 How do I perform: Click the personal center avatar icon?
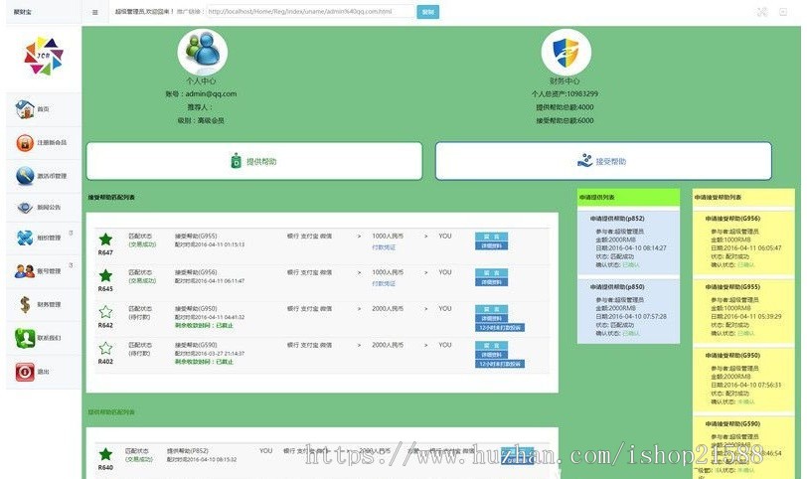pos(203,52)
